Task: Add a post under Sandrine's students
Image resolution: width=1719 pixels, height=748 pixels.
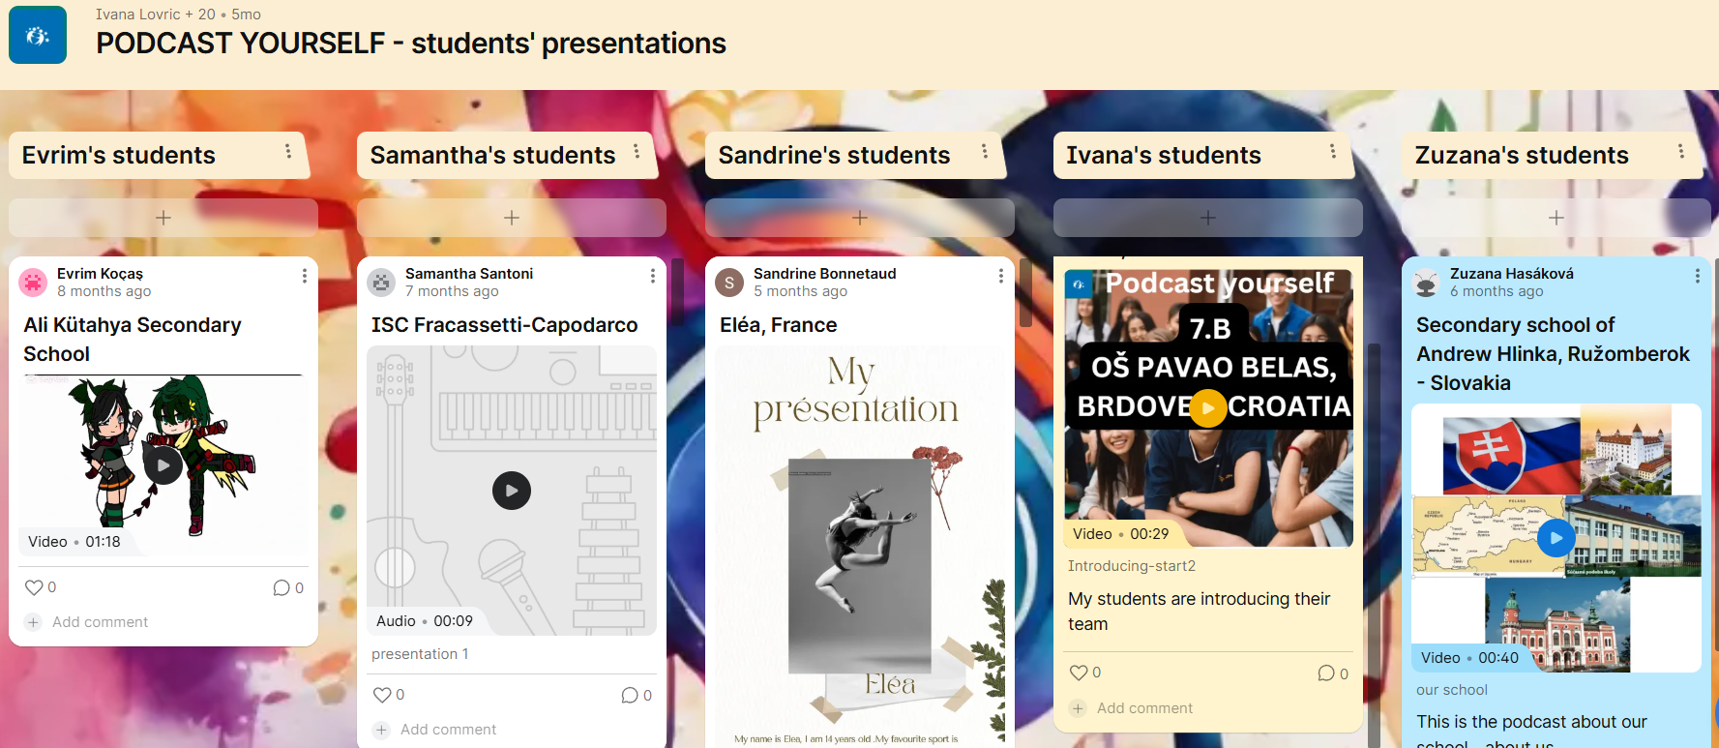Action: [860, 218]
